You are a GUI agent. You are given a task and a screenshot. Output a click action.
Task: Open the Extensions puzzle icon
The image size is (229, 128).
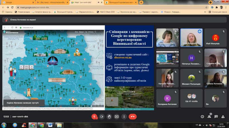[217, 7]
